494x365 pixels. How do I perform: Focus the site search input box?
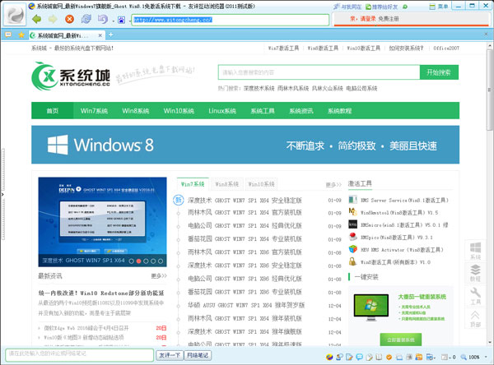tap(319, 72)
